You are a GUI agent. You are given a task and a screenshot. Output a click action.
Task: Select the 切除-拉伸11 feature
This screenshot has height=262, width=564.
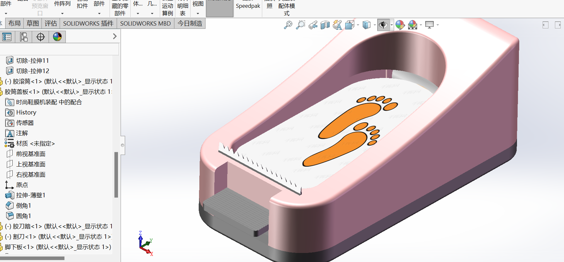click(32, 60)
